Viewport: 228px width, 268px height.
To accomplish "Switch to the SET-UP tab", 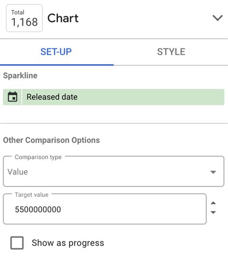I will (56, 52).
